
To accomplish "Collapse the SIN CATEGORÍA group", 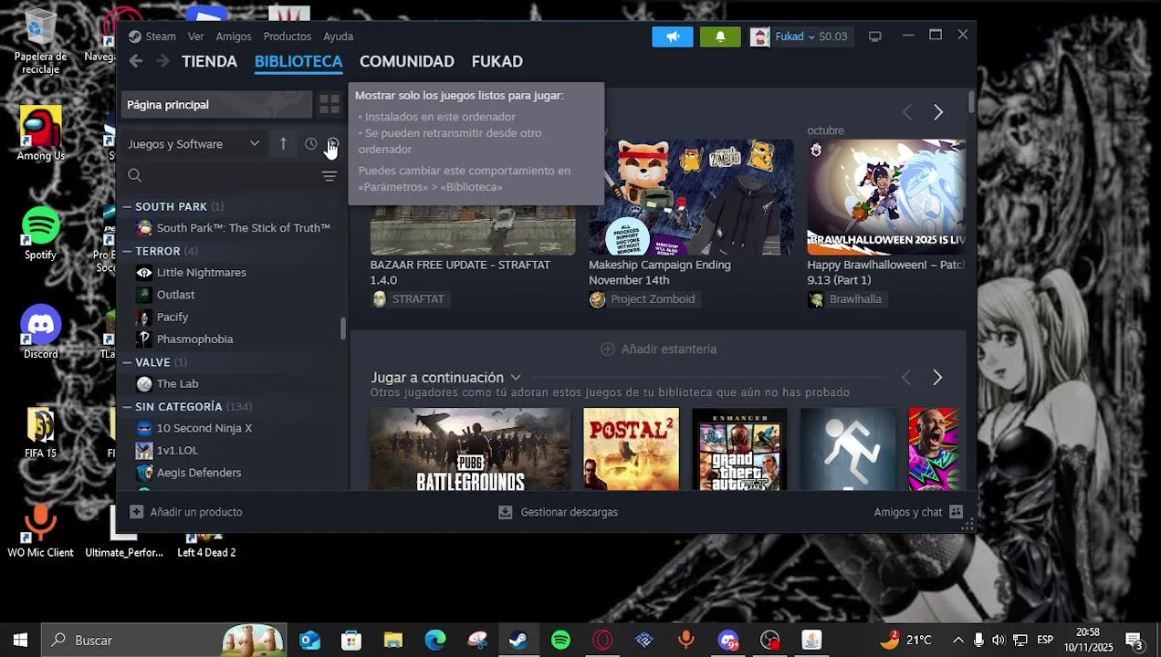I will tap(127, 406).
